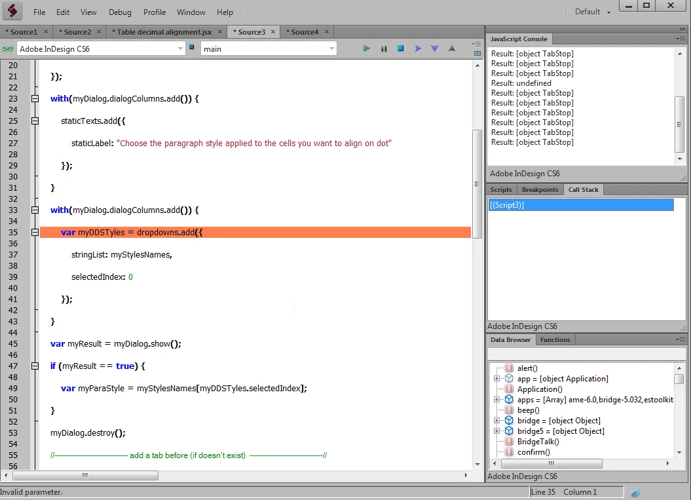Image resolution: width=691 pixels, height=500 pixels.
Task: Open the main engine dropdown
Action: (x=269, y=48)
